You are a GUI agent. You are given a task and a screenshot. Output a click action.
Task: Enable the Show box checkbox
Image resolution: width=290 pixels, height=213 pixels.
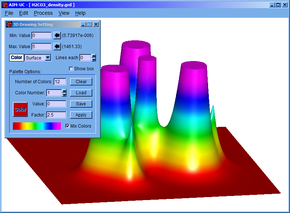pos(71,69)
